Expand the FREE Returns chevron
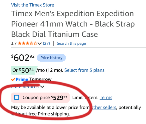The height and width of the screenshot is (124, 146). pos(42,87)
